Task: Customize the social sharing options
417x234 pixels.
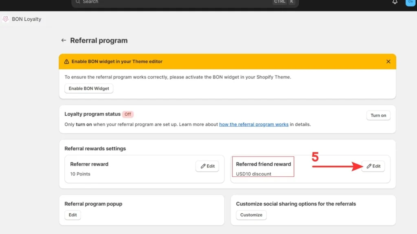Action: (251, 215)
